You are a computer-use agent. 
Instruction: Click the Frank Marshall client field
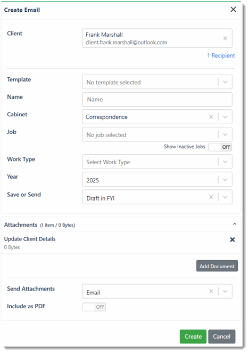pos(157,38)
